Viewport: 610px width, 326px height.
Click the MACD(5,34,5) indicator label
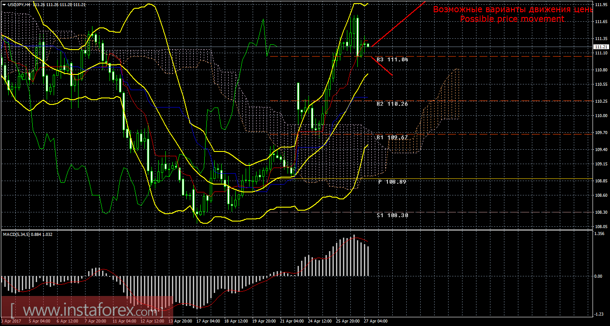[20, 234]
